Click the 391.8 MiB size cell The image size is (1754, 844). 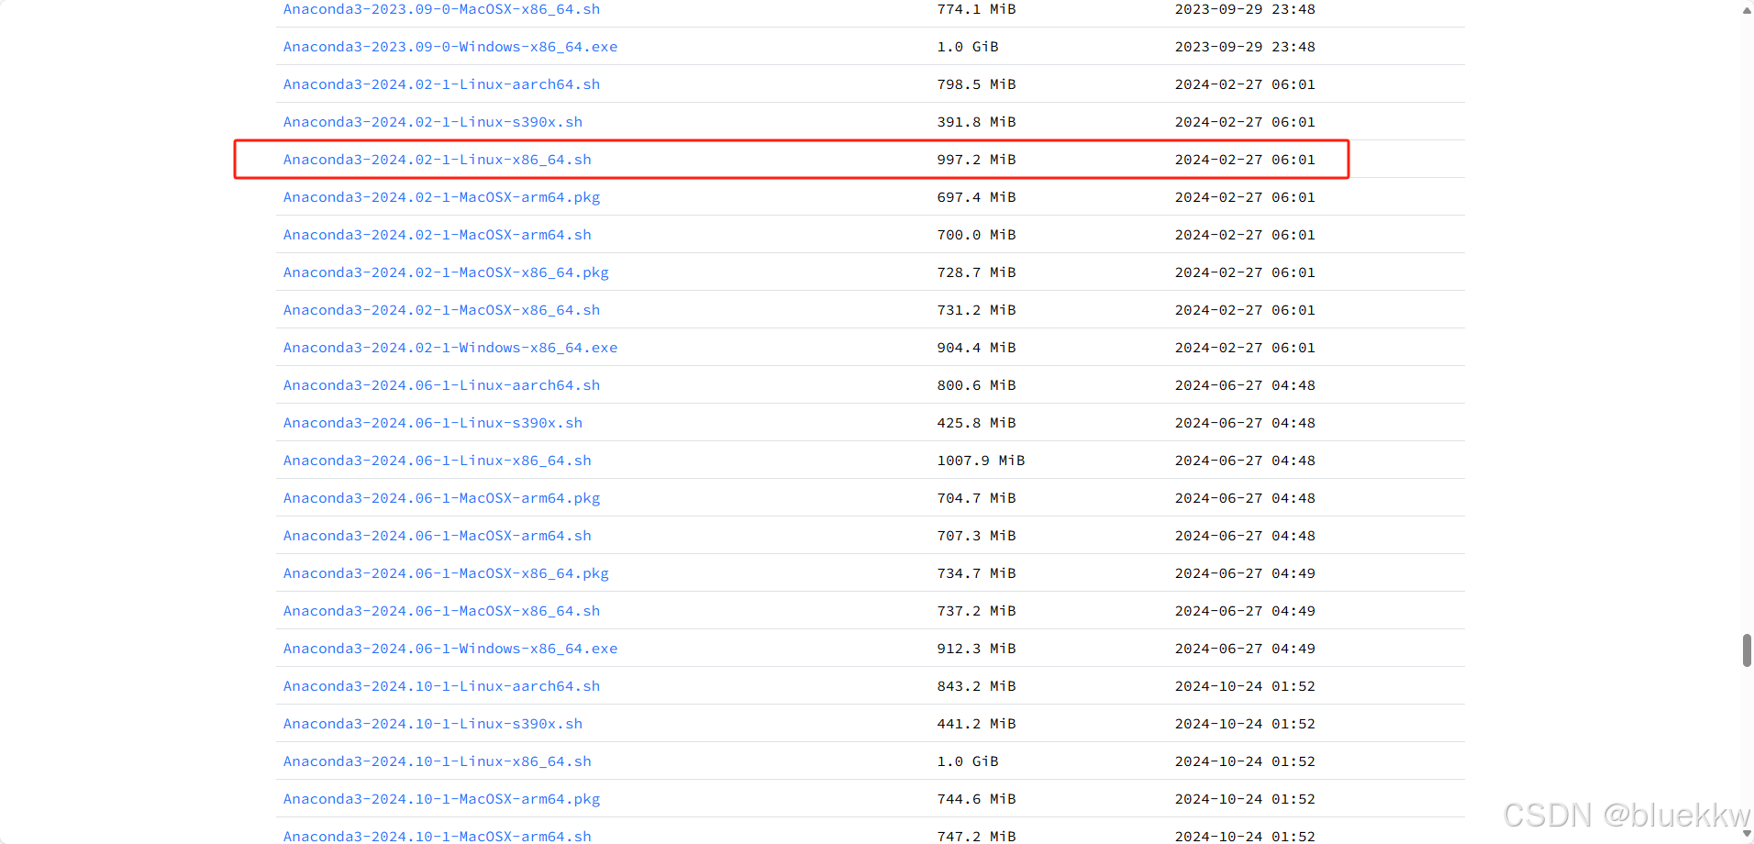click(x=976, y=122)
